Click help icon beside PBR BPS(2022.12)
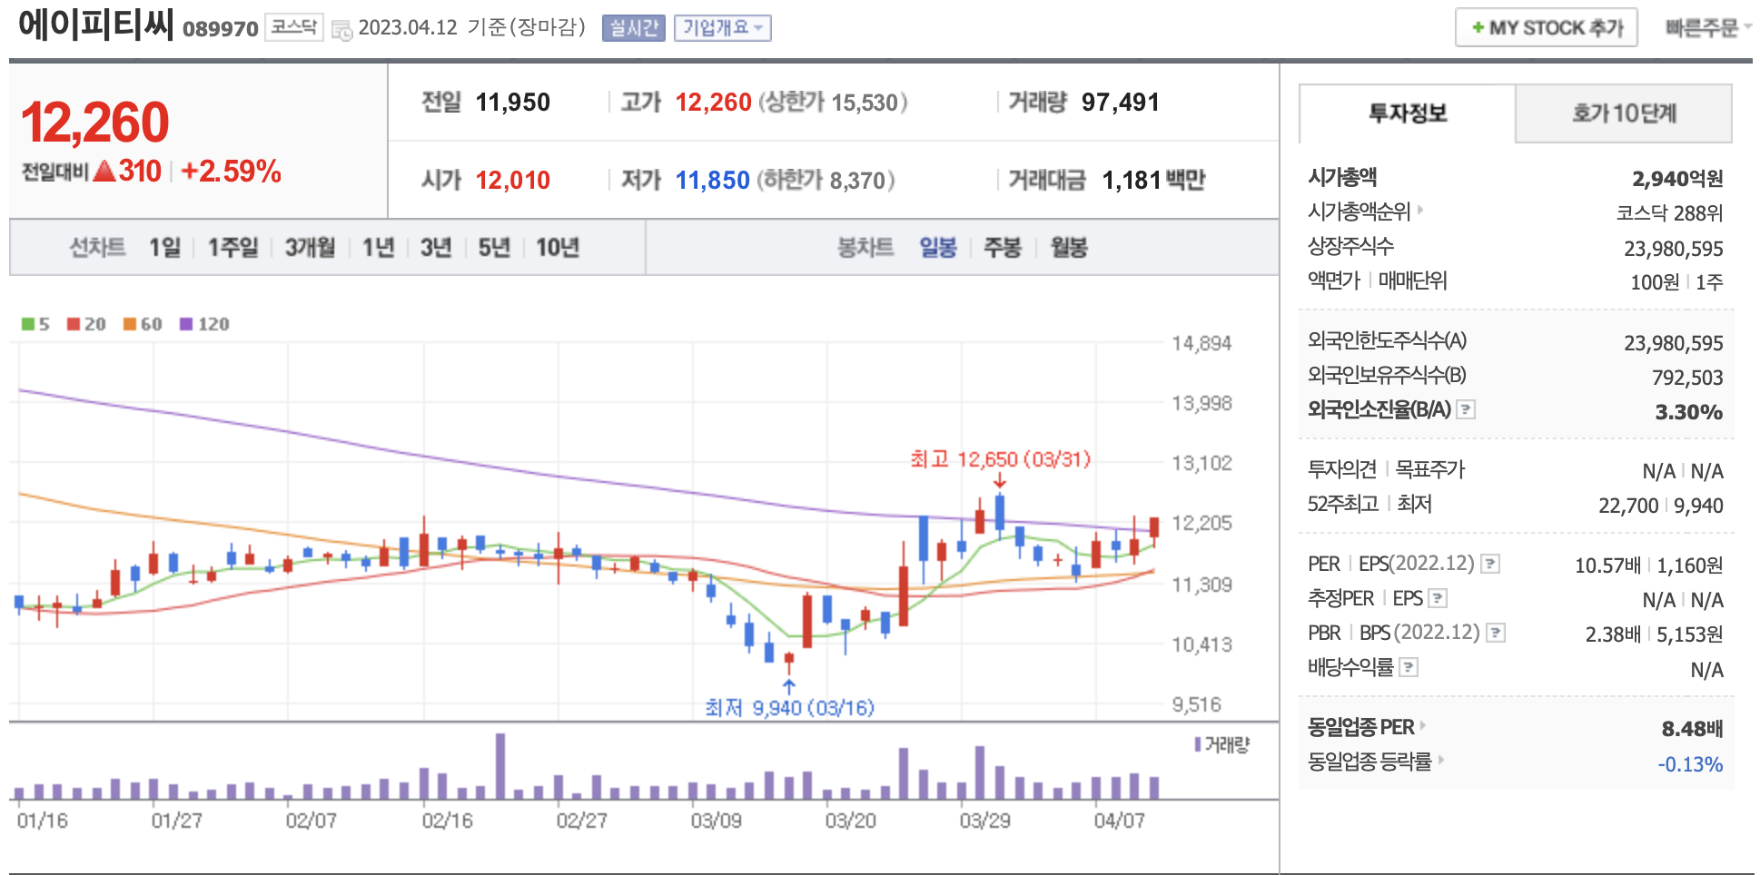This screenshot has width=1760, height=875. coord(1495,633)
